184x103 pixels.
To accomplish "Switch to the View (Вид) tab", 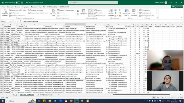I will [x=40, y=7].
